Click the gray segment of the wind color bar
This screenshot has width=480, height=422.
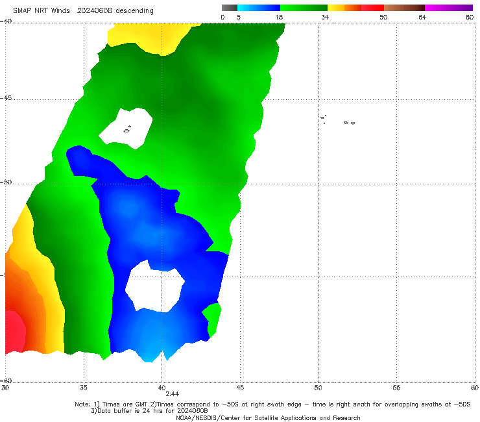230,8
